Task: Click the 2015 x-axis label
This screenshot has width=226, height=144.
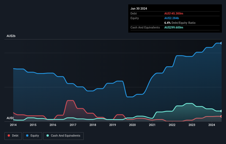Action: (33, 125)
